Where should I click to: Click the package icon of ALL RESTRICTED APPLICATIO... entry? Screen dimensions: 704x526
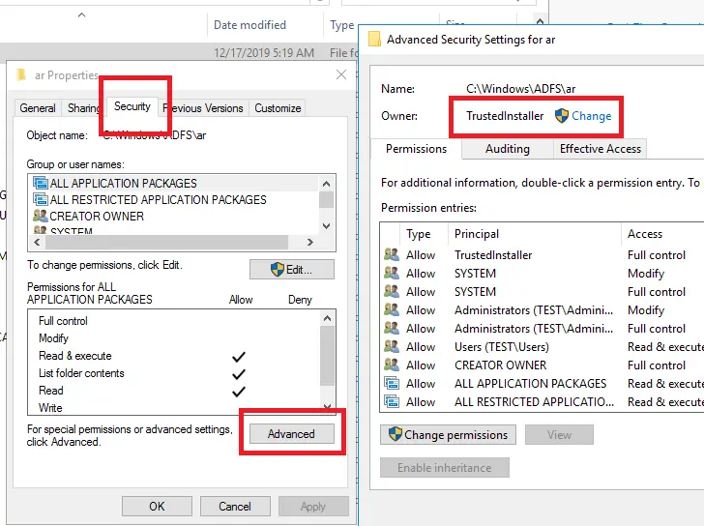point(392,401)
